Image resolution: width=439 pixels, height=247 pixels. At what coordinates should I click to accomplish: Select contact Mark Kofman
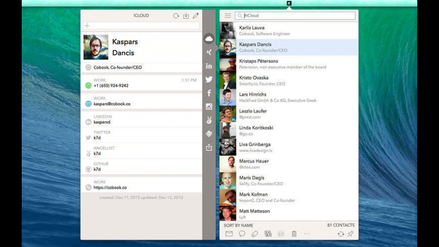[x=289, y=197]
